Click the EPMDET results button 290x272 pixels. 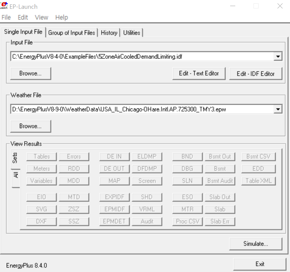114,222
